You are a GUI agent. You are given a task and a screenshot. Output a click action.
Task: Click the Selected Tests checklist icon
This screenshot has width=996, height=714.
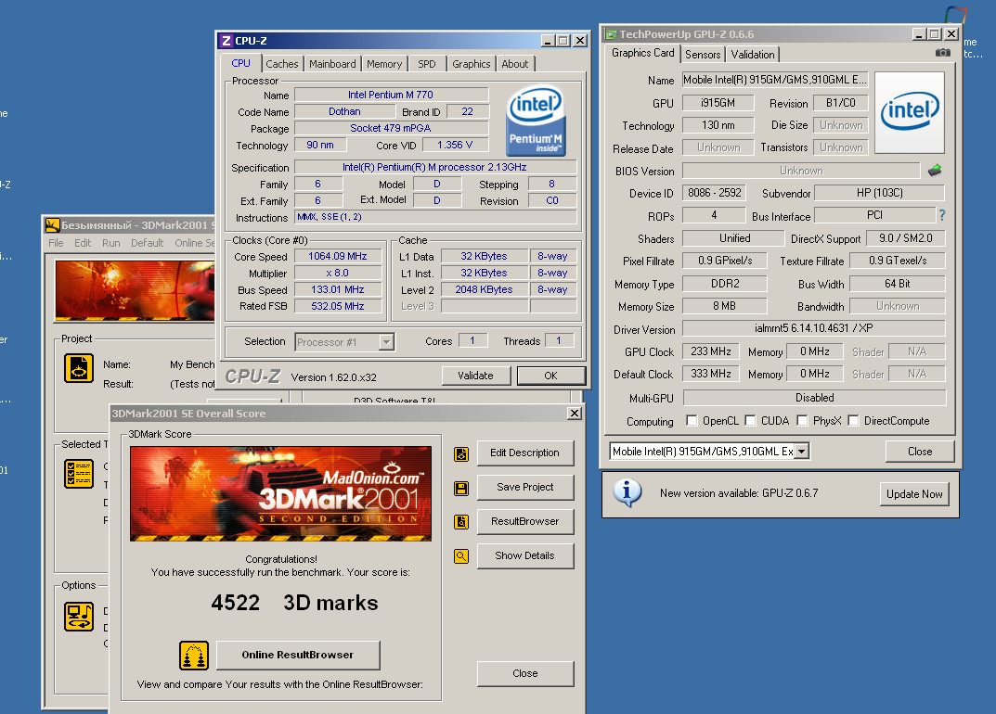click(79, 474)
